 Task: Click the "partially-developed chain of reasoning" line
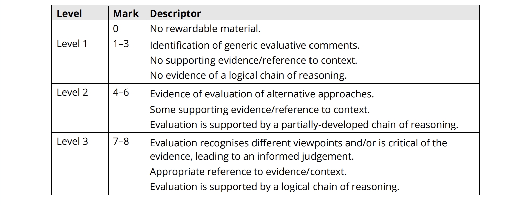pyautogui.click(x=304, y=125)
